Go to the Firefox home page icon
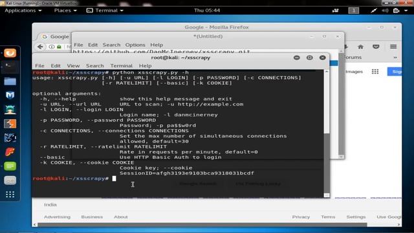 360,47
